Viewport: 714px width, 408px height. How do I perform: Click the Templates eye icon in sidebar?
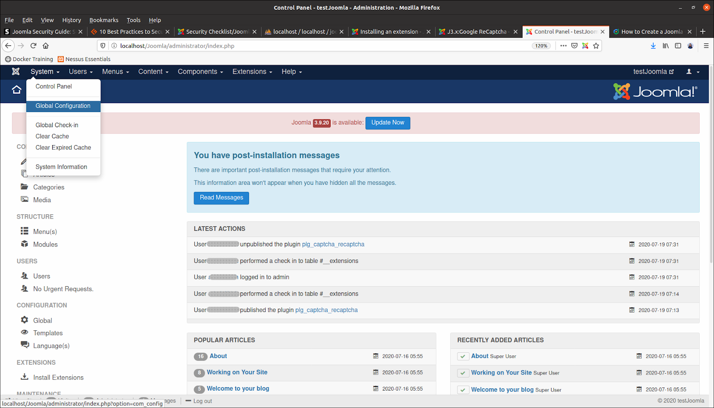point(25,332)
